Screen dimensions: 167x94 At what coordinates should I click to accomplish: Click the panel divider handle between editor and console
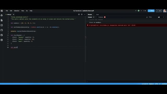click(x=86, y=37)
